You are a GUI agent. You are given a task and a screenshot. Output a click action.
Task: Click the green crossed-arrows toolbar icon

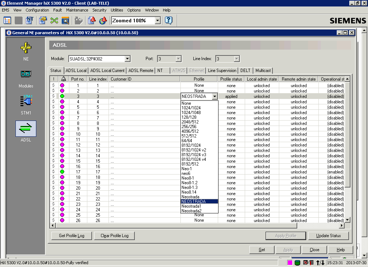(x=54, y=21)
